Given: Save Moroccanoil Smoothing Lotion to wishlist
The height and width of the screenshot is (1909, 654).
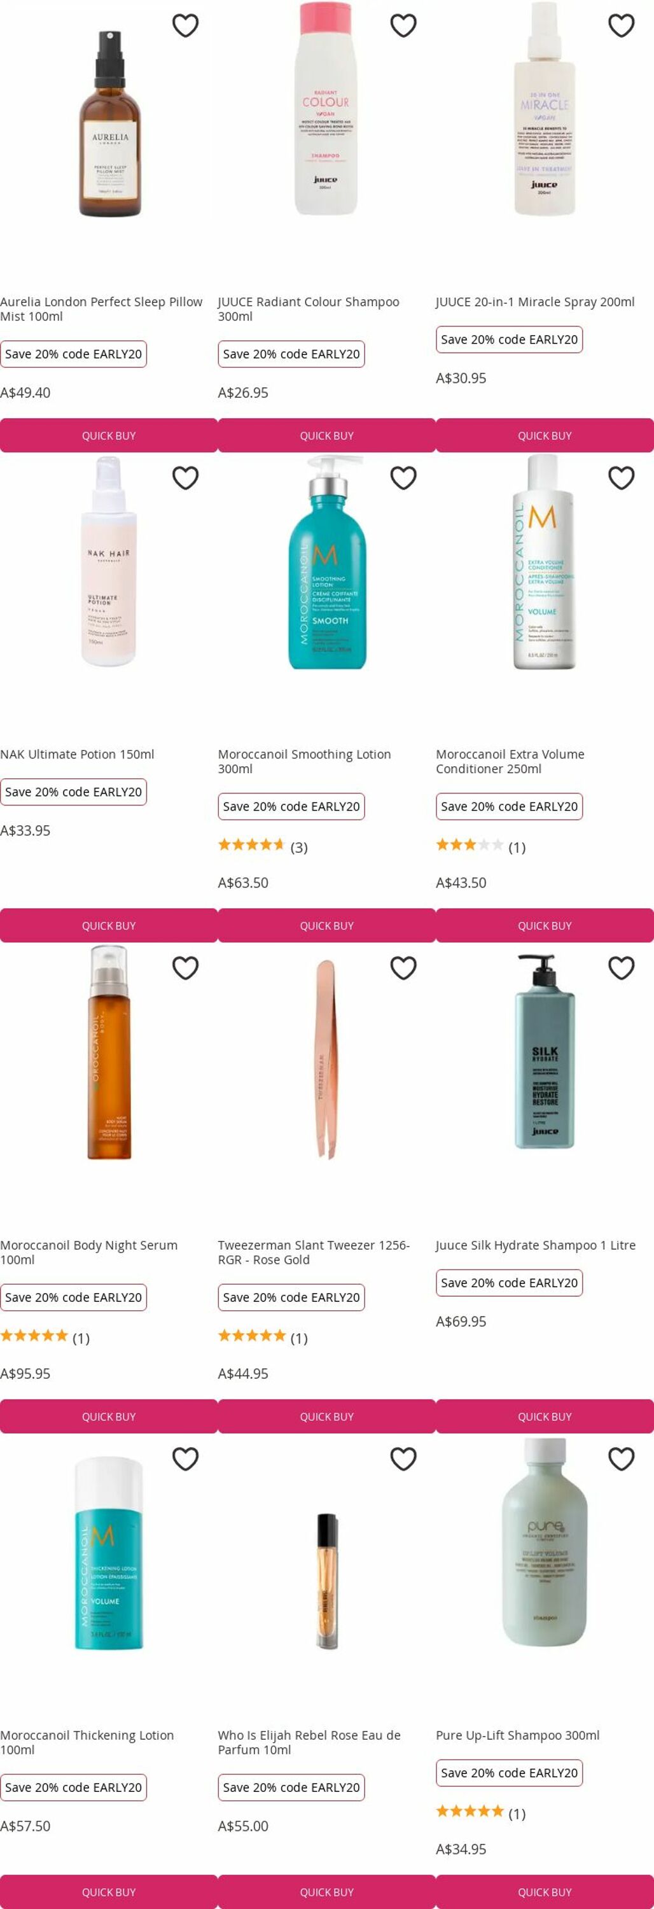Looking at the screenshot, I should 403,478.
